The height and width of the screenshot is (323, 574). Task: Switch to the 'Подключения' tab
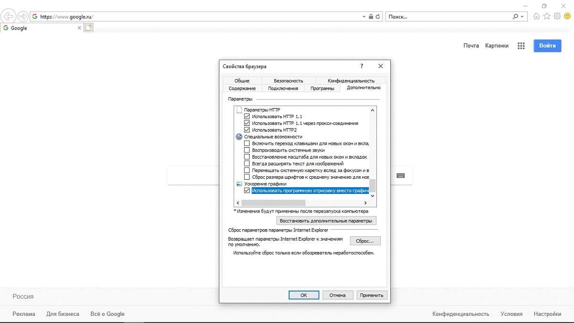coord(283,88)
